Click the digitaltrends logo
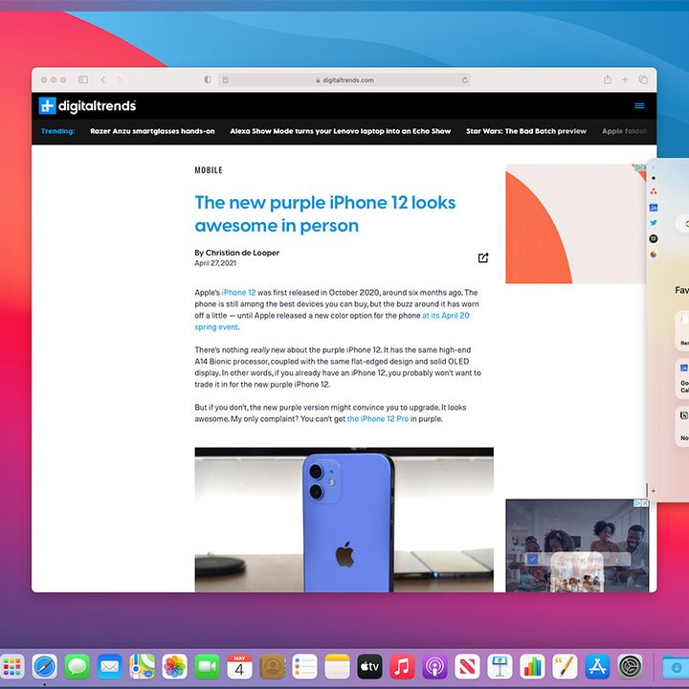The image size is (689, 689). click(x=87, y=106)
